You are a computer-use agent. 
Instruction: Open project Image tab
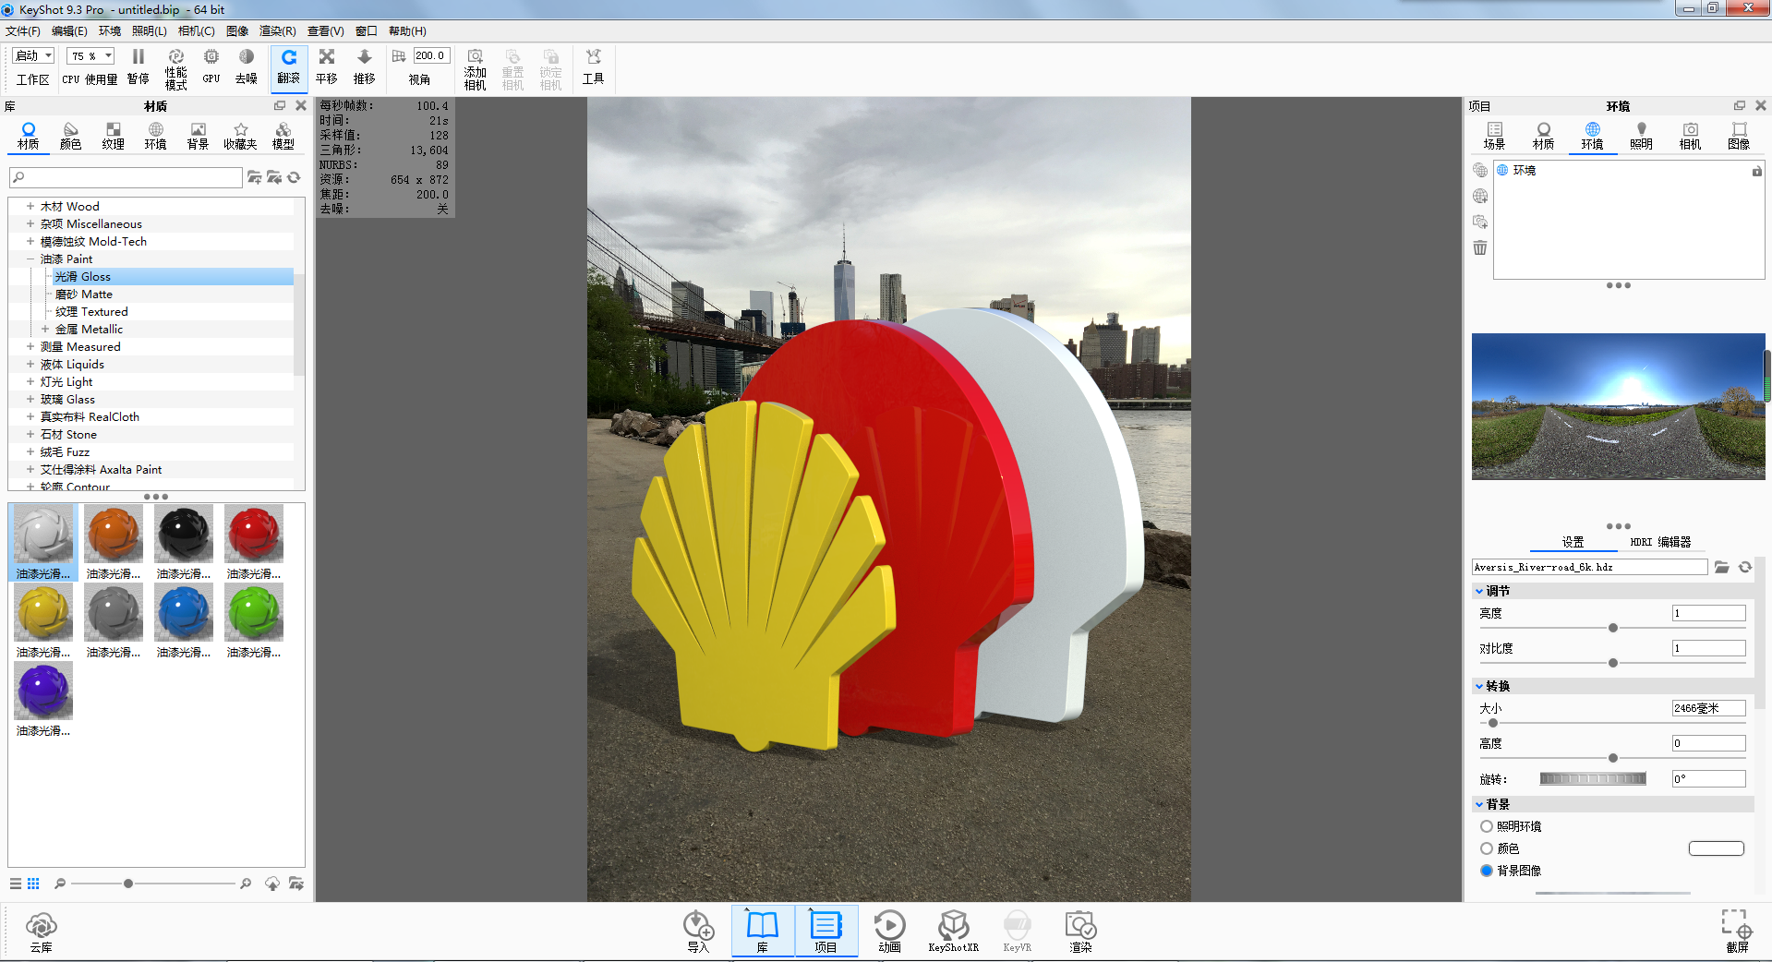coord(1739,136)
